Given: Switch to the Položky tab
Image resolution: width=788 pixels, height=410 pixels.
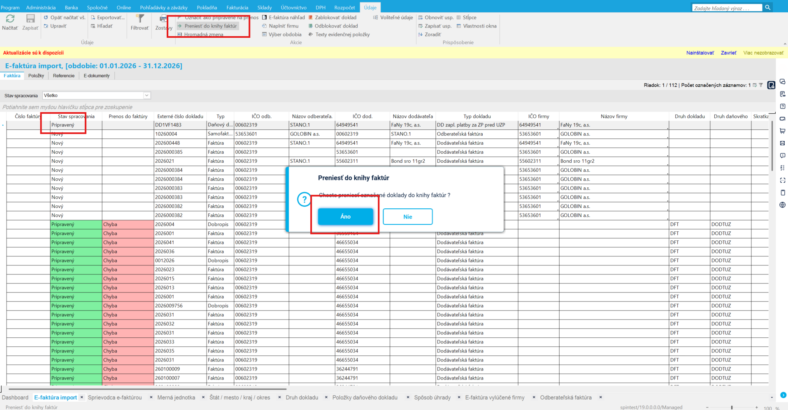Looking at the screenshot, I should pos(36,76).
